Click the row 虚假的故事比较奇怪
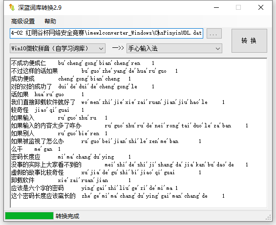This screenshot has height=225, width=276. [x=106, y=172]
